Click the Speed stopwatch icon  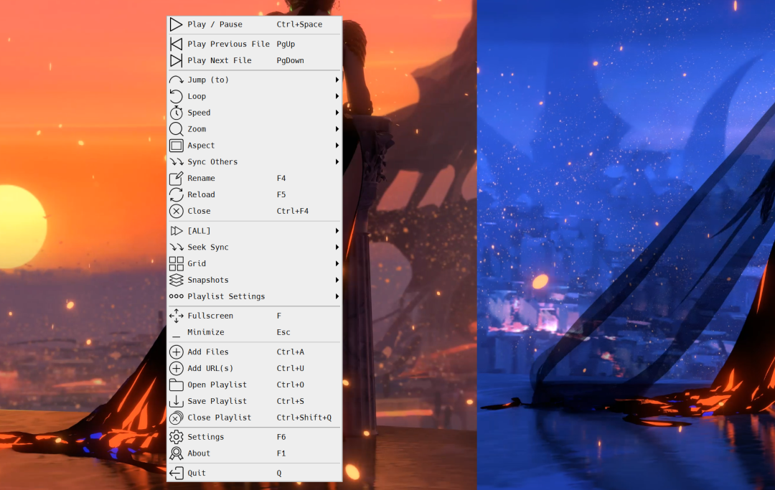coord(176,113)
